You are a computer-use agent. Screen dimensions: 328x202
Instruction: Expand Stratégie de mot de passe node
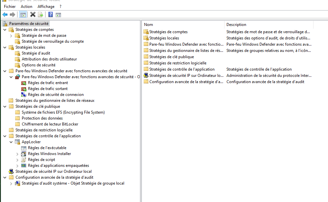click(11, 35)
